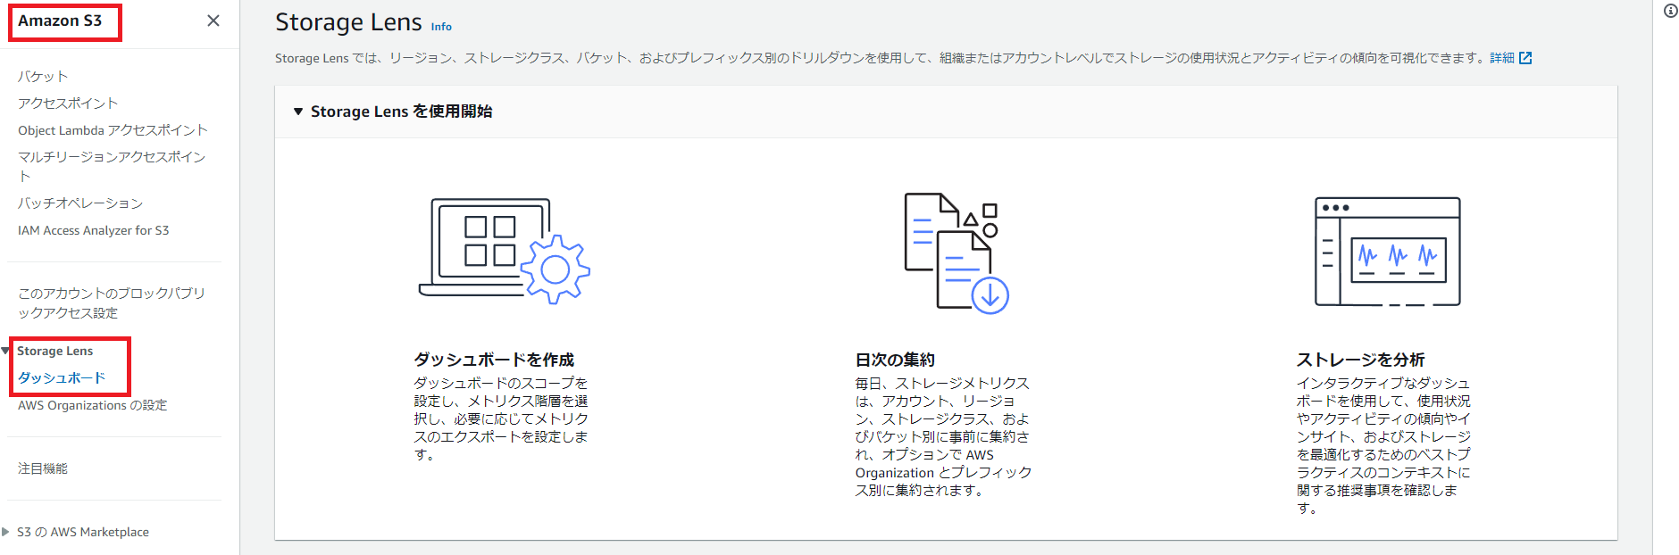The image size is (1679, 555).
Task: Click the 日次の集約 heading
Action: pos(895,360)
